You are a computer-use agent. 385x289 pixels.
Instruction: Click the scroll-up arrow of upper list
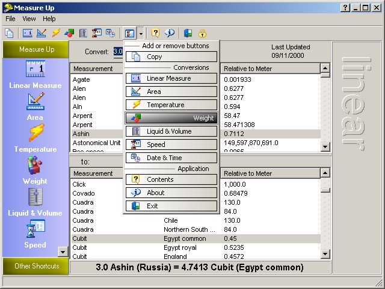pyautogui.click(x=325, y=68)
